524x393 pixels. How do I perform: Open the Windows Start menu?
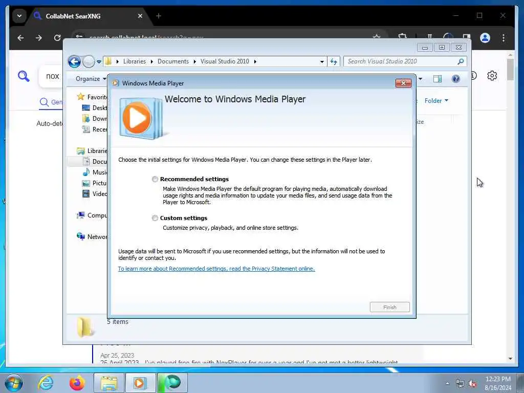[x=14, y=383]
